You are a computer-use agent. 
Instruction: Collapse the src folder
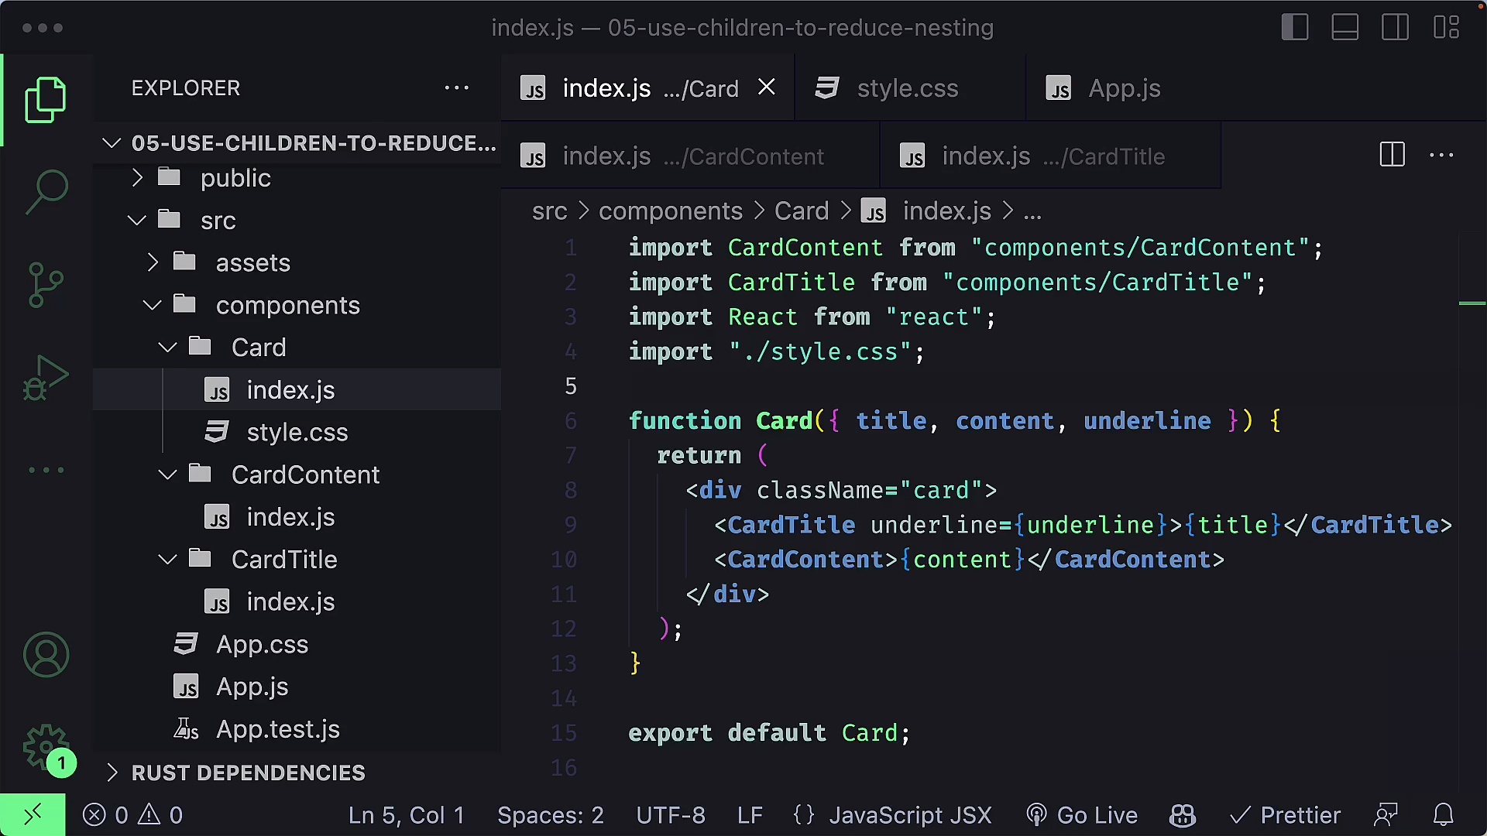pos(298,221)
